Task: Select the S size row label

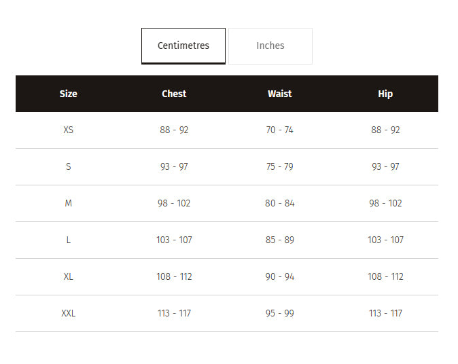Action: pos(69,166)
